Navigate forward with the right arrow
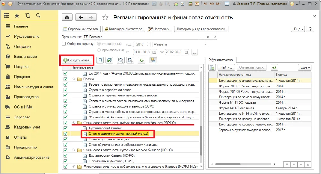The height and width of the screenshot is (174, 321). click(x=91, y=17)
